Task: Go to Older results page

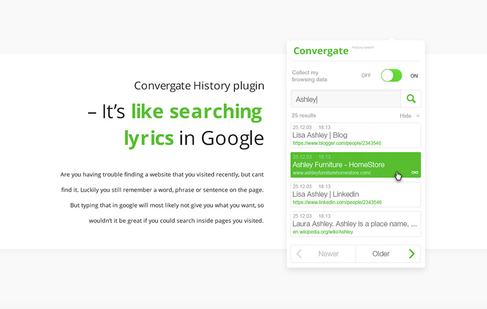Action: (x=388, y=254)
